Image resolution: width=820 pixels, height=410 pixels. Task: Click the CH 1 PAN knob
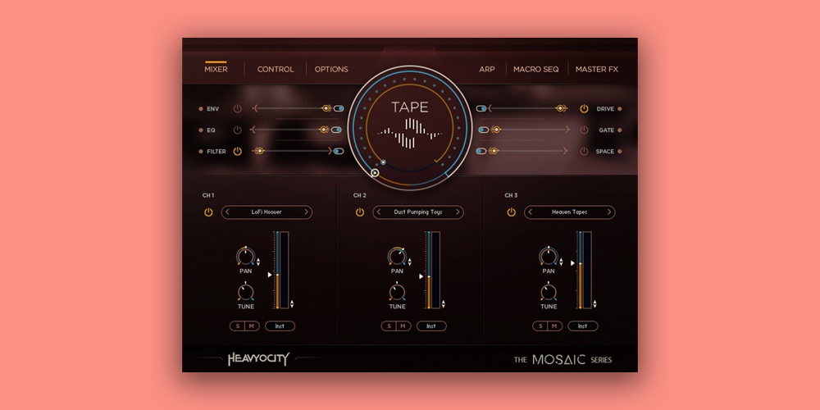pos(245,256)
